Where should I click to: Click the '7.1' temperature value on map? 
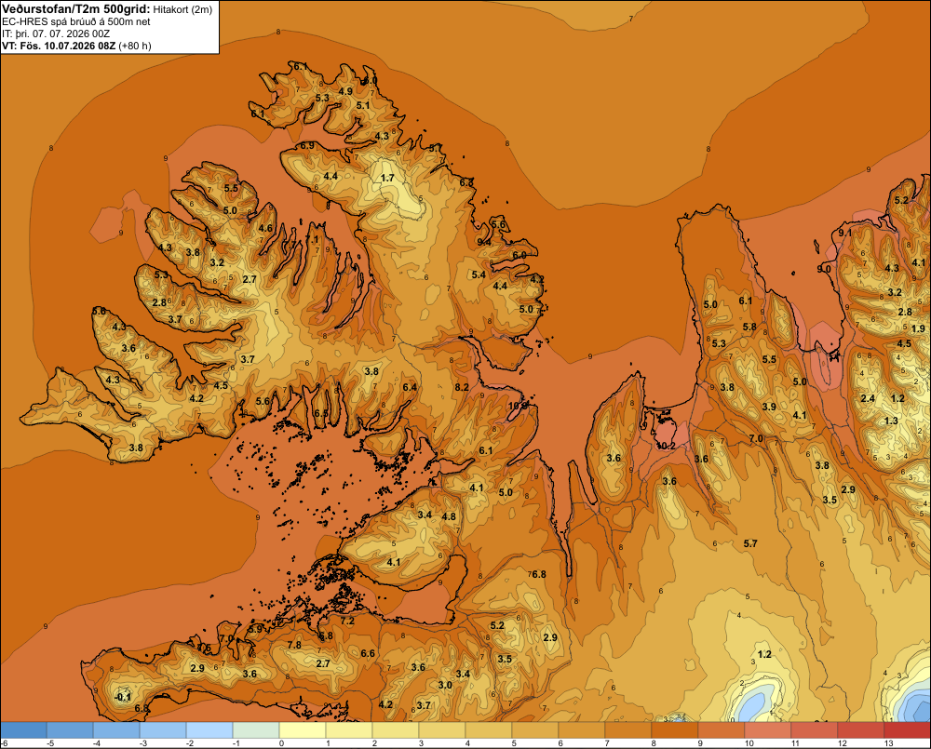pyautogui.click(x=312, y=239)
